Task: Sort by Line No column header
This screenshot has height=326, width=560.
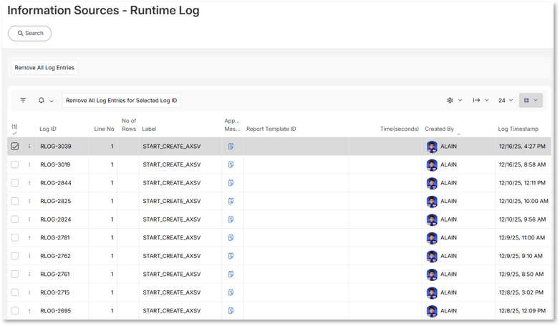Action: click(104, 129)
